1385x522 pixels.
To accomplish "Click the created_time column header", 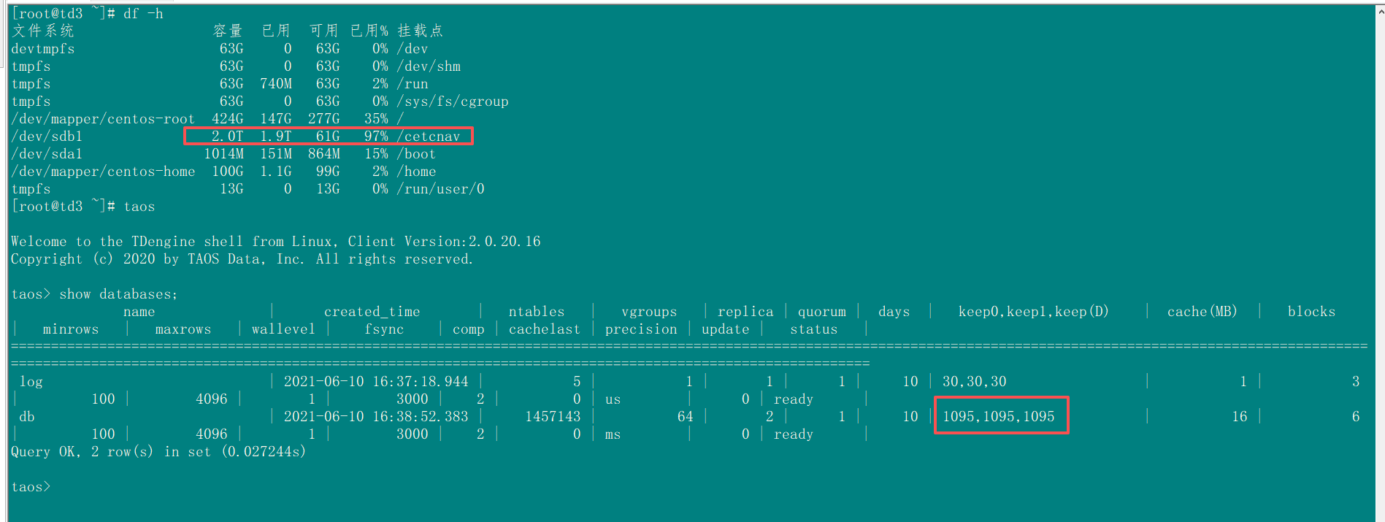I will tap(372, 312).
